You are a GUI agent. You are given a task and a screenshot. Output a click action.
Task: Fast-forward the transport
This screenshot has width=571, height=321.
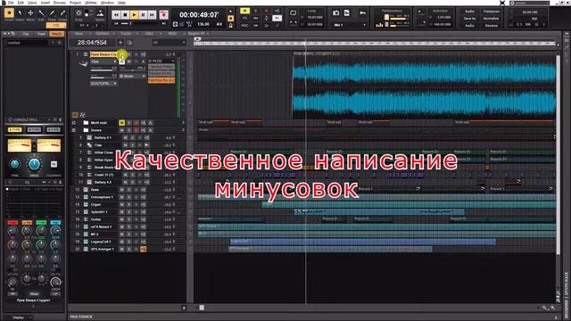pyautogui.click(x=152, y=14)
